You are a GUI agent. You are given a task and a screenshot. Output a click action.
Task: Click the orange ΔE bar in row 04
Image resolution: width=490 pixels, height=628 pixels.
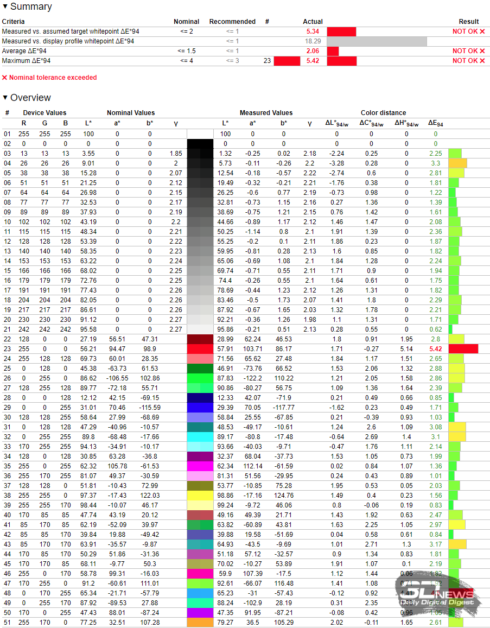[457, 163]
